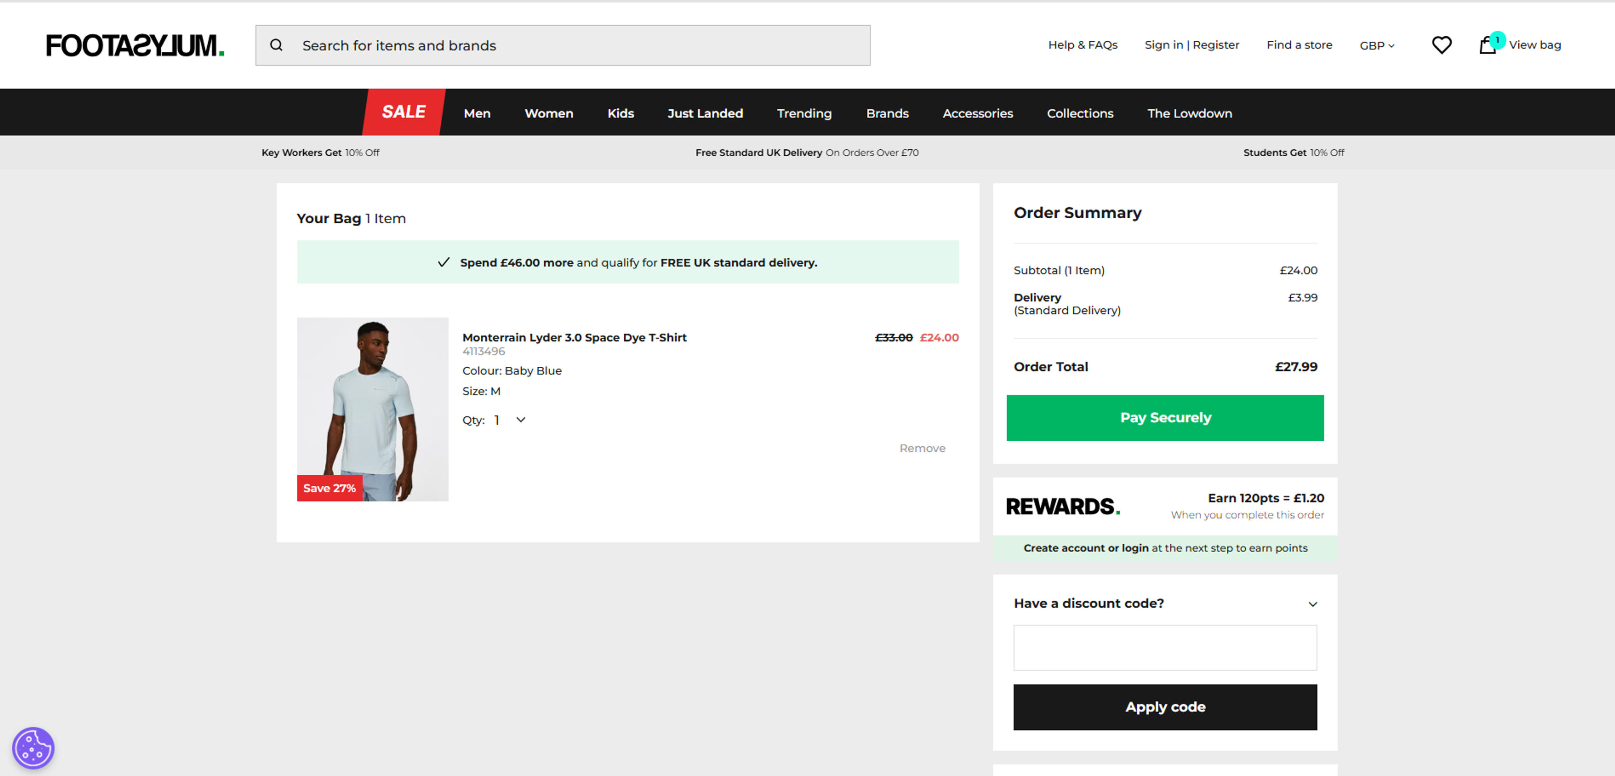Open the Just Landed menu
The width and height of the screenshot is (1615, 776).
(705, 114)
